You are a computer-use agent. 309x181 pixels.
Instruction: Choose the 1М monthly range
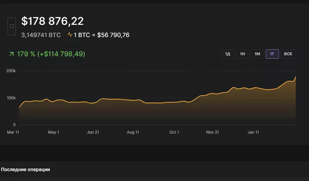257,54
